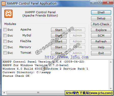Click the 'XAMPP Control Panel Version' log line
This screenshot has width=114, height=96.
(43, 62)
